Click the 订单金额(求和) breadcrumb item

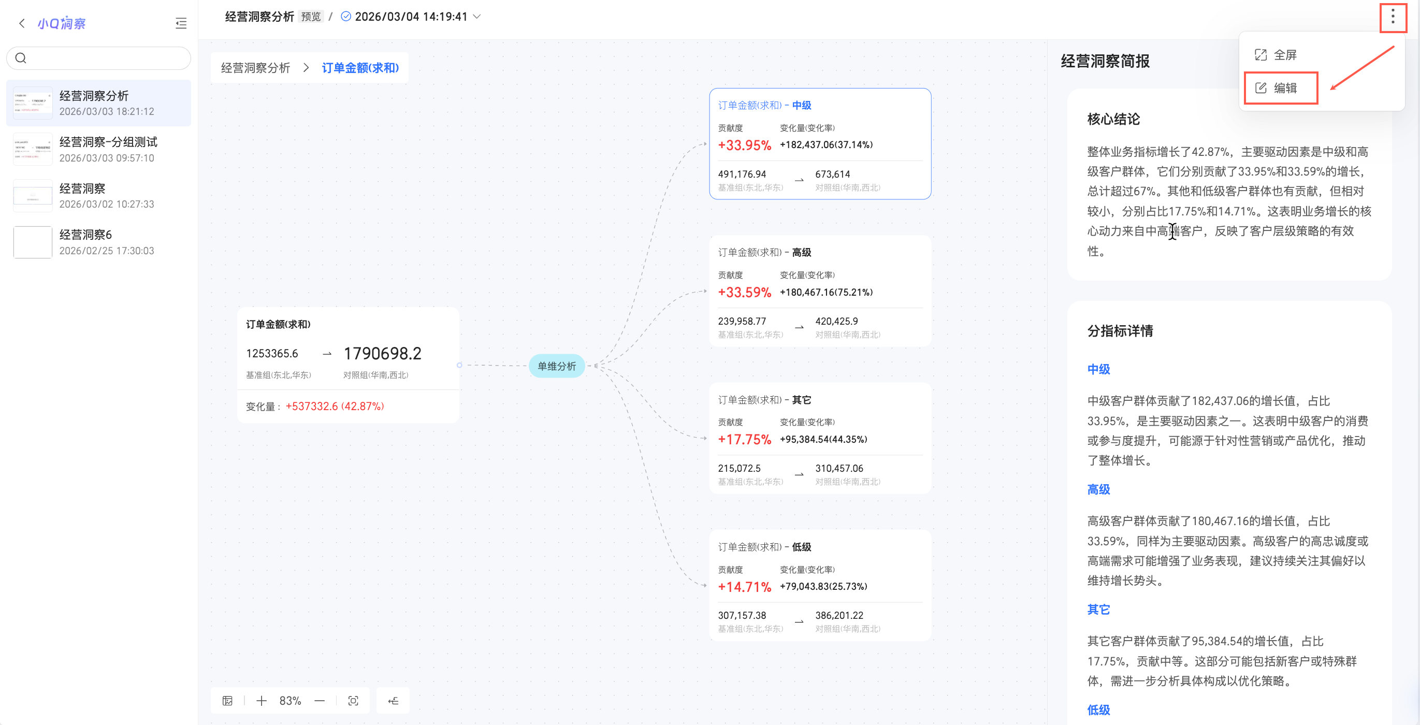tap(360, 68)
